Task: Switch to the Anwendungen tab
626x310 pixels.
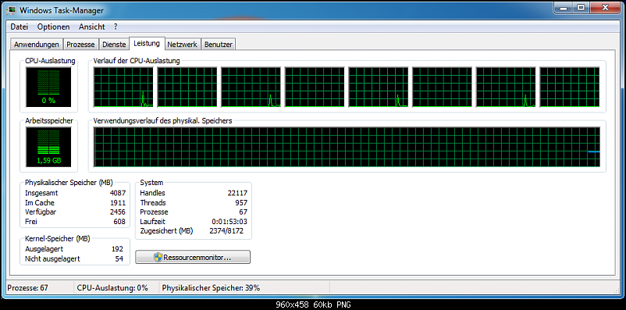Action: tap(37, 45)
